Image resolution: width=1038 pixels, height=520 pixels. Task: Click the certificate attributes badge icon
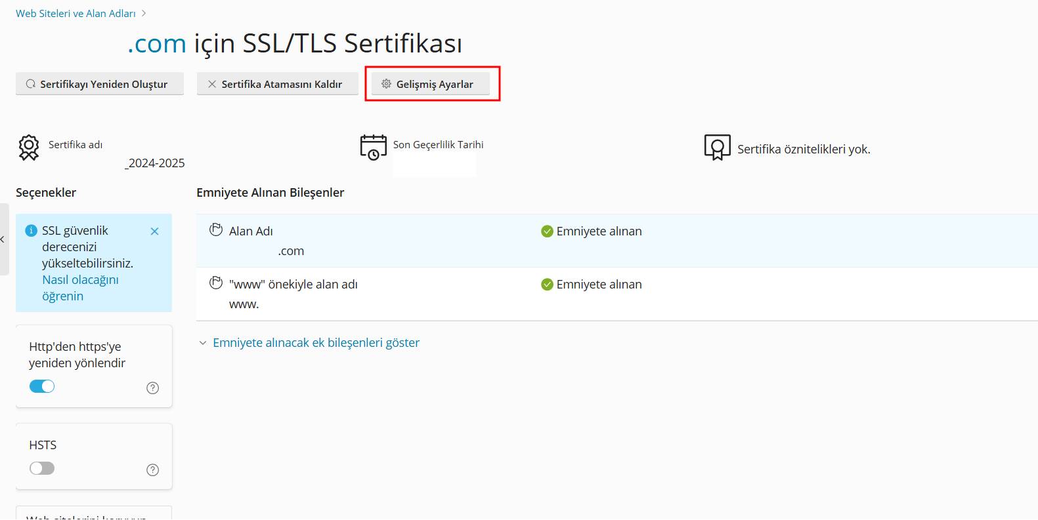[x=717, y=148]
